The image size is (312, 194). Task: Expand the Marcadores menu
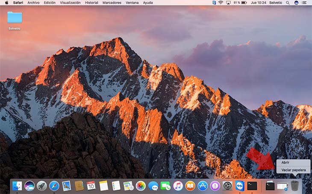pos(112,3)
